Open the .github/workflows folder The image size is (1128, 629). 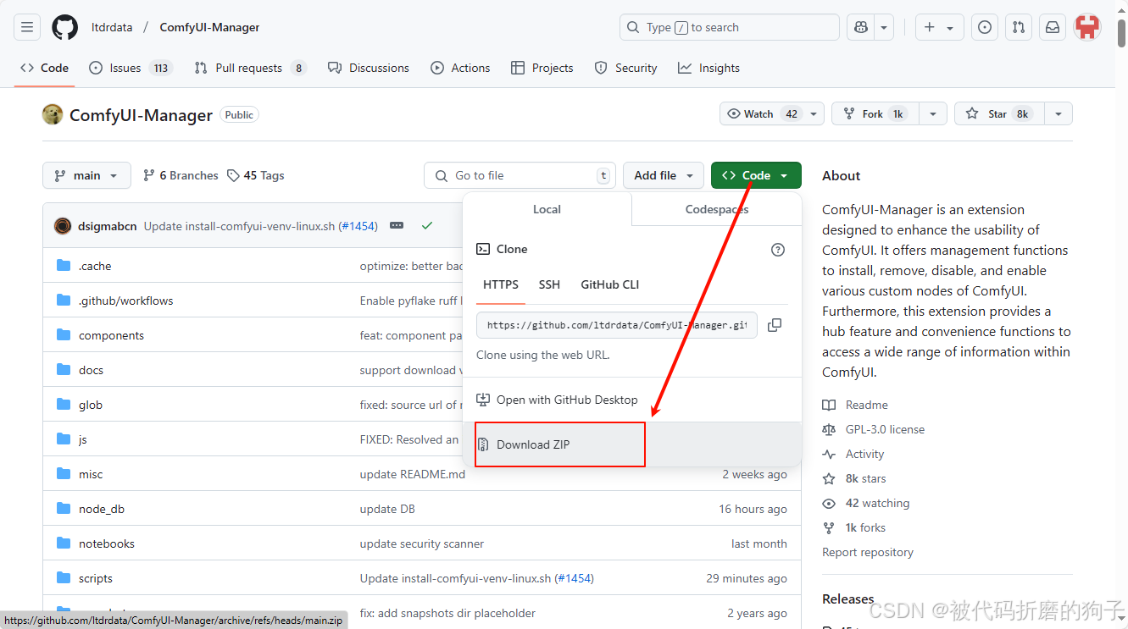(125, 301)
